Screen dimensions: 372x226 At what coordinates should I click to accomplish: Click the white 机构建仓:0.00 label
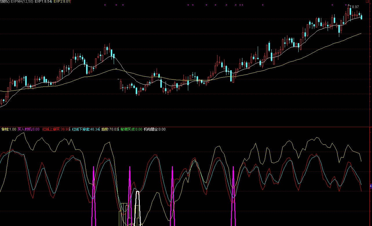point(155,129)
